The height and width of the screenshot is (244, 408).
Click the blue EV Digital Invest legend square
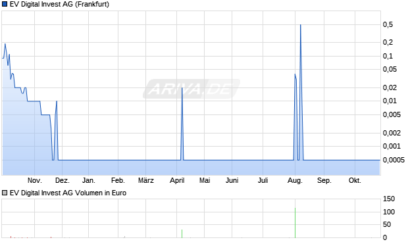[4, 4]
